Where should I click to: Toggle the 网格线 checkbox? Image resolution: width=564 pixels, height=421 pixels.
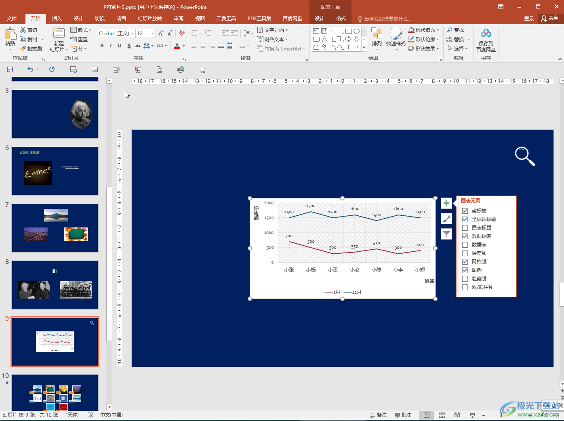[x=465, y=262]
